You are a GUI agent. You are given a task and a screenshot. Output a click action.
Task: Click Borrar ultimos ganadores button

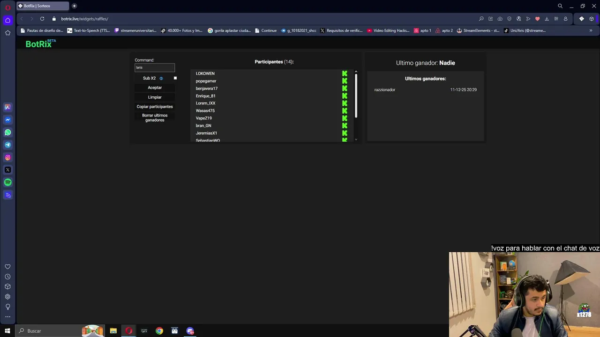coord(155,117)
